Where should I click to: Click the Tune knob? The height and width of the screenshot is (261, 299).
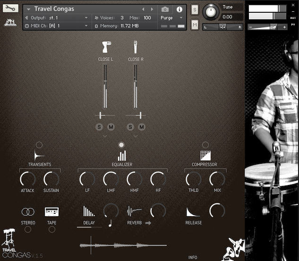click(x=211, y=12)
